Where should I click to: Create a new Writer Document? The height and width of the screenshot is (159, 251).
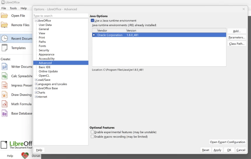tap(17, 67)
